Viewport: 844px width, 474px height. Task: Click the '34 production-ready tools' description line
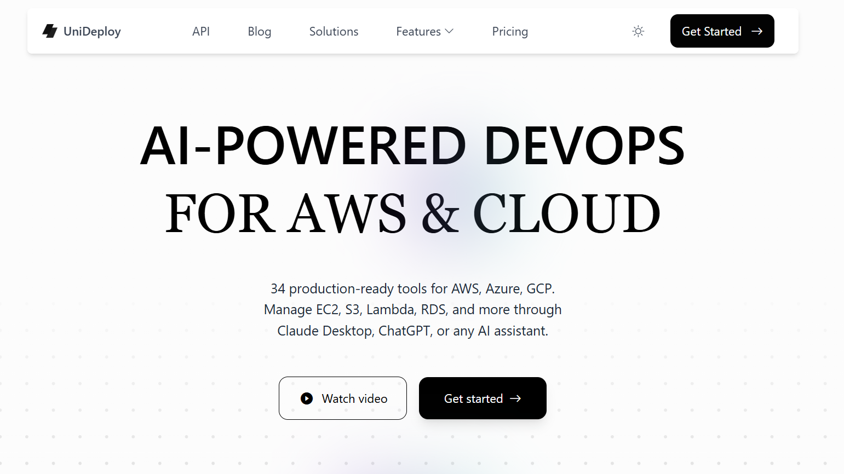click(x=412, y=288)
